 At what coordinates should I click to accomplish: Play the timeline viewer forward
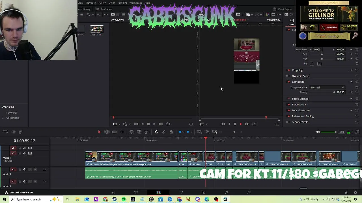241,124
